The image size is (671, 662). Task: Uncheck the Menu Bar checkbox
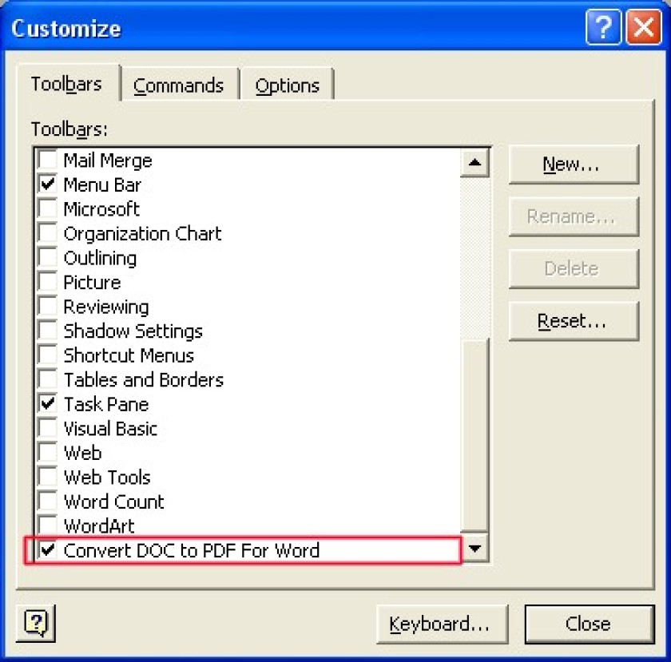(47, 184)
